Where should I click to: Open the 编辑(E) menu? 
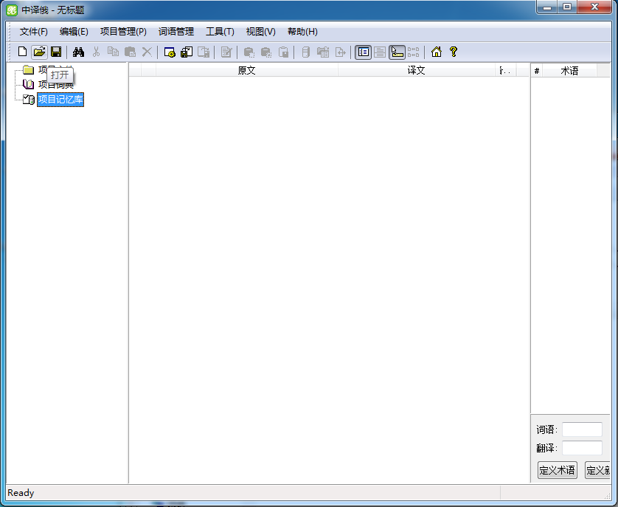(x=74, y=32)
